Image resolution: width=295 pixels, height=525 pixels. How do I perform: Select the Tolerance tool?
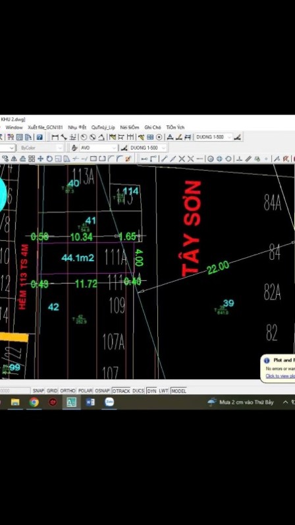point(150,137)
